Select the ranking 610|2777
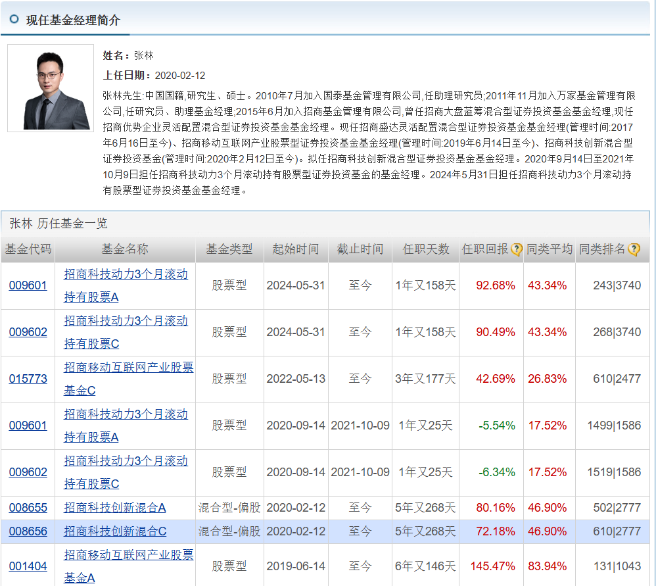 617,532
